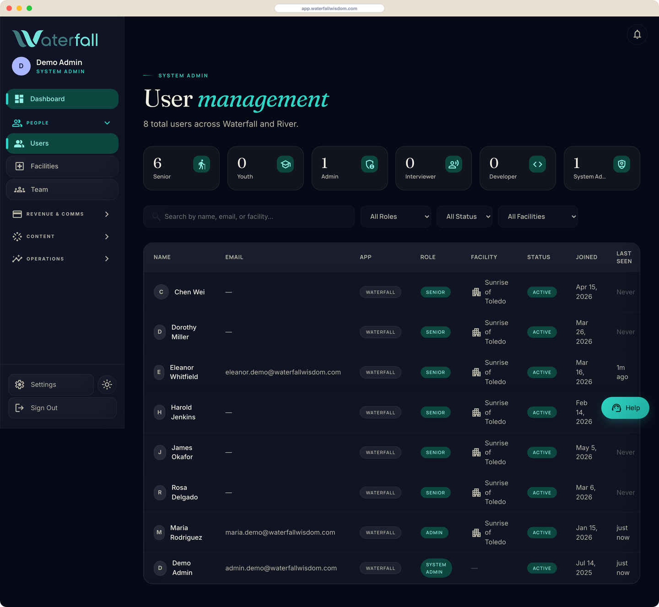Viewport: 659px width, 607px height.
Task: Click Harold Jenkins name
Action: pyautogui.click(x=183, y=412)
